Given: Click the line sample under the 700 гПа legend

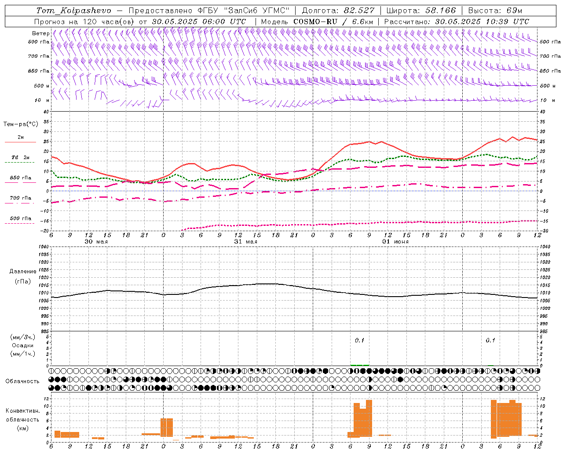Looking at the screenshot, I should click(x=20, y=203).
